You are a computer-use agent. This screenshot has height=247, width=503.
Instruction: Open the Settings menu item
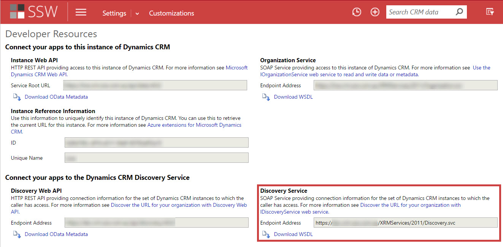tap(114, 13)
